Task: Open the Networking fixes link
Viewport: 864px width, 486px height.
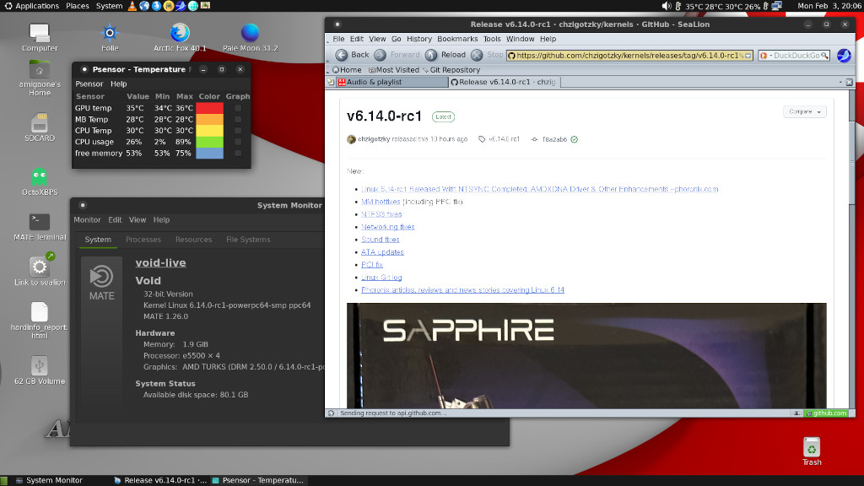Action: click(x=388, y=227)
